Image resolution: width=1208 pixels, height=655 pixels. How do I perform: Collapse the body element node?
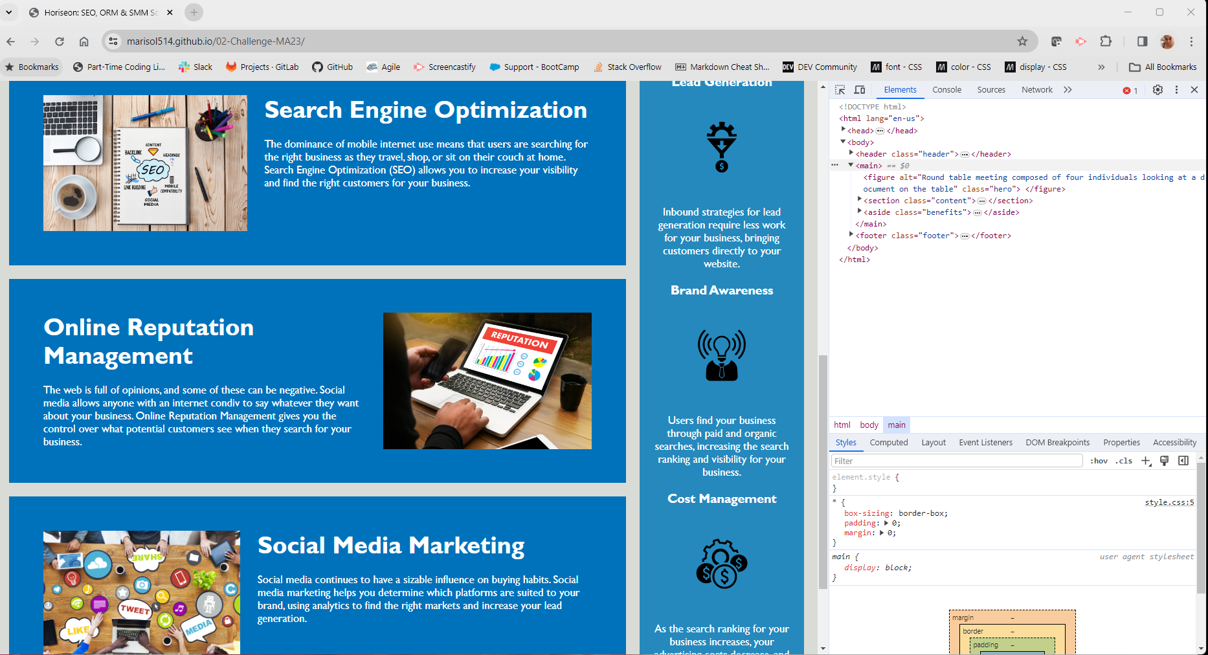point(843,142)
